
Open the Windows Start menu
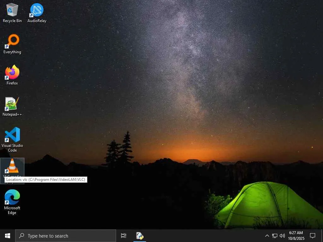pos(8,236)
